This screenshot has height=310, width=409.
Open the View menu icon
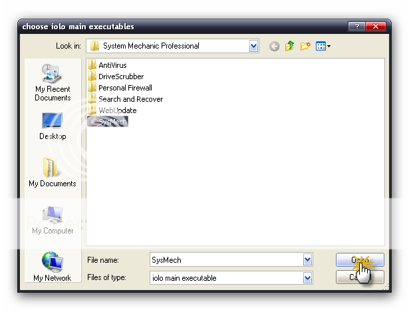[323, 46]
